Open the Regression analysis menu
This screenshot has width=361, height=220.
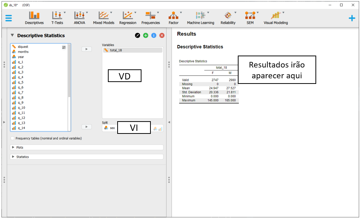click(128, 18)
